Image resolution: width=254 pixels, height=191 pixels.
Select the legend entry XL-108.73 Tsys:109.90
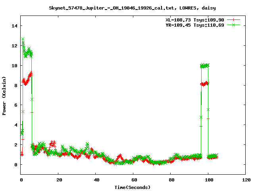click(195, 20)
